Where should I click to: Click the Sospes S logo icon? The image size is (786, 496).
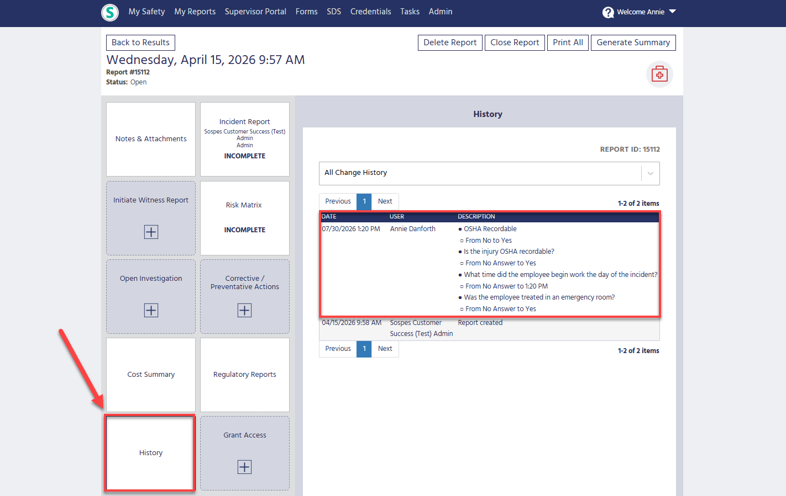[x=110, y=12]
